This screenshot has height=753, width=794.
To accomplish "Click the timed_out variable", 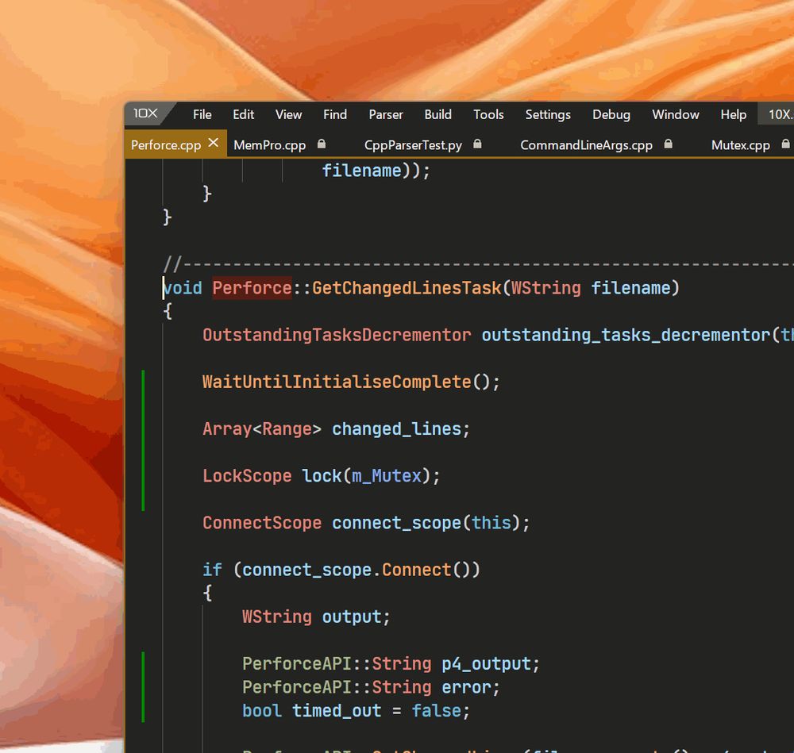I will (x=337, y=710).
